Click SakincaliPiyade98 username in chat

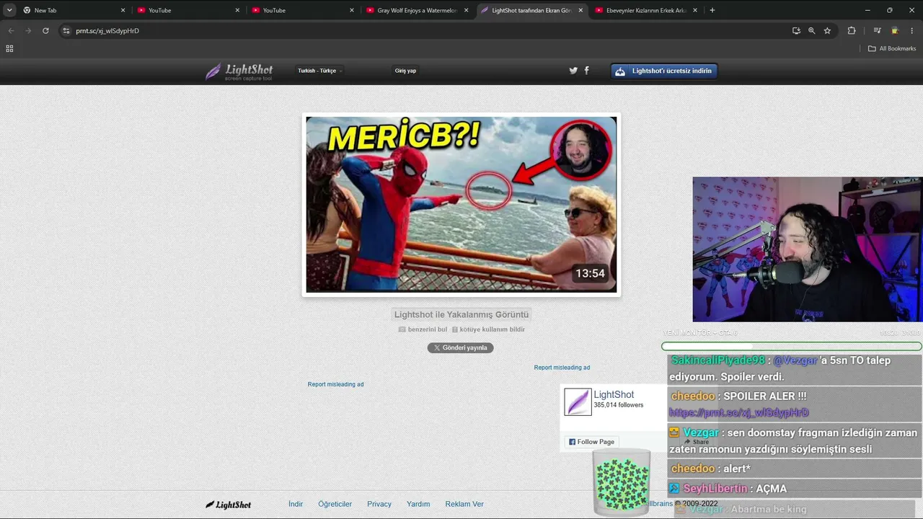[x=717, y=360]
